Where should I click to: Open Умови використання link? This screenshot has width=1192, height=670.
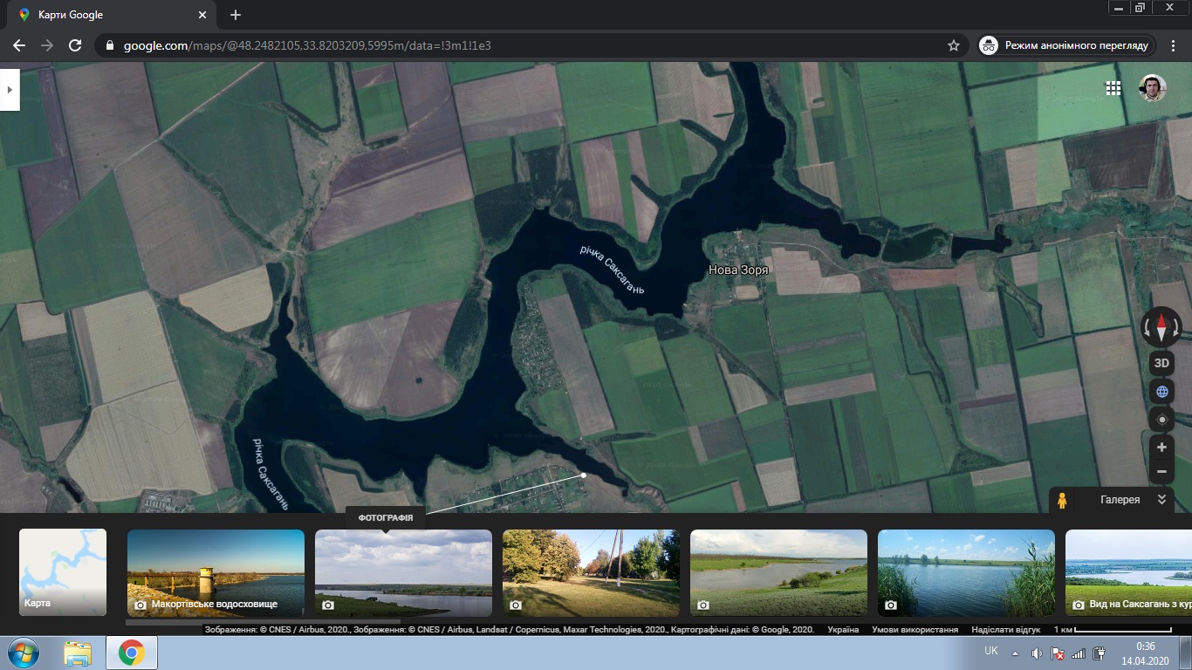coord(915,629)
